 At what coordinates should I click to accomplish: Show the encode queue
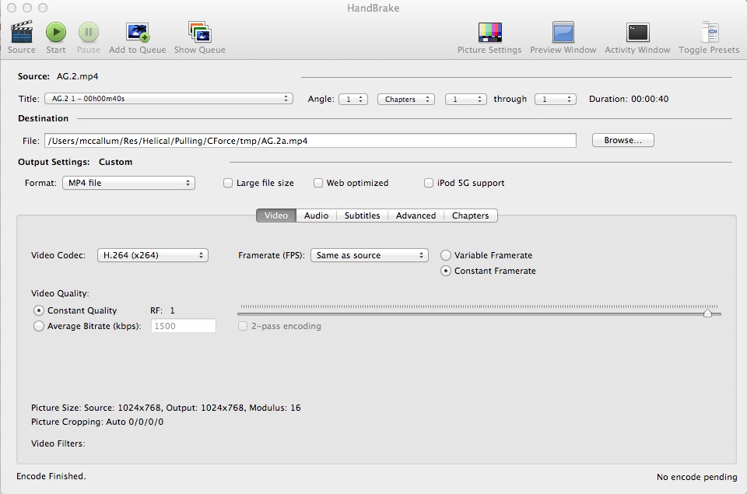[x=198, y=31]
